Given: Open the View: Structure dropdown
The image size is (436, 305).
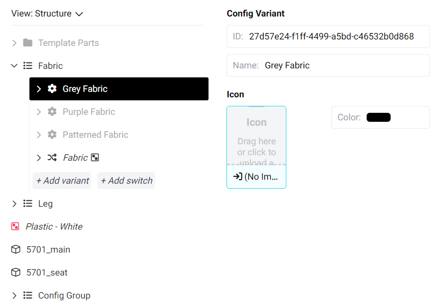Looking at the screenshot, I should pos(47,14).
